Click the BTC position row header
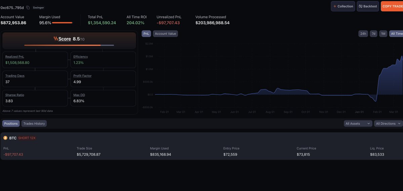The width and height of the screenshot is (403, 191). pyautogui.click(x=202, y=138)
